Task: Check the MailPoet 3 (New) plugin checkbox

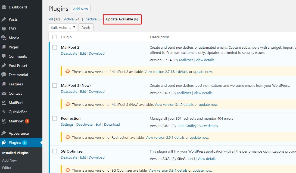Action: click(55, 85)
